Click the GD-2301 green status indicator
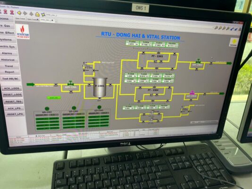The height and width of the screenshot is (189, 252). click(47, 109)
